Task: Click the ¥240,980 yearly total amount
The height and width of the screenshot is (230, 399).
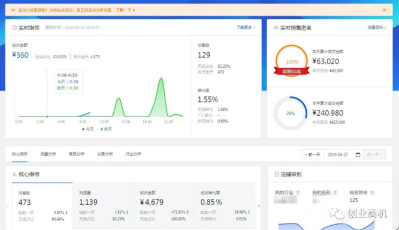Action: pyautogui.click(x=328, y=113)
